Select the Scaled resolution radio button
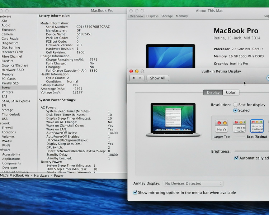The height and width of the screenshot is (215, 269). [235, 110]
